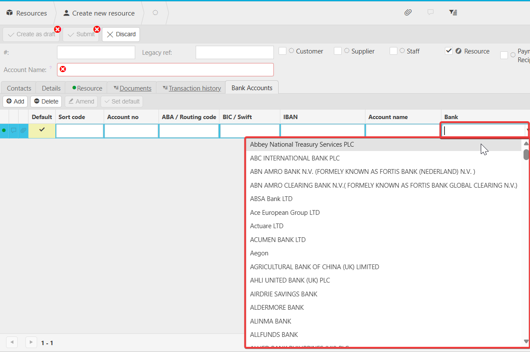Open the Contacts tab

click(19, 88)
